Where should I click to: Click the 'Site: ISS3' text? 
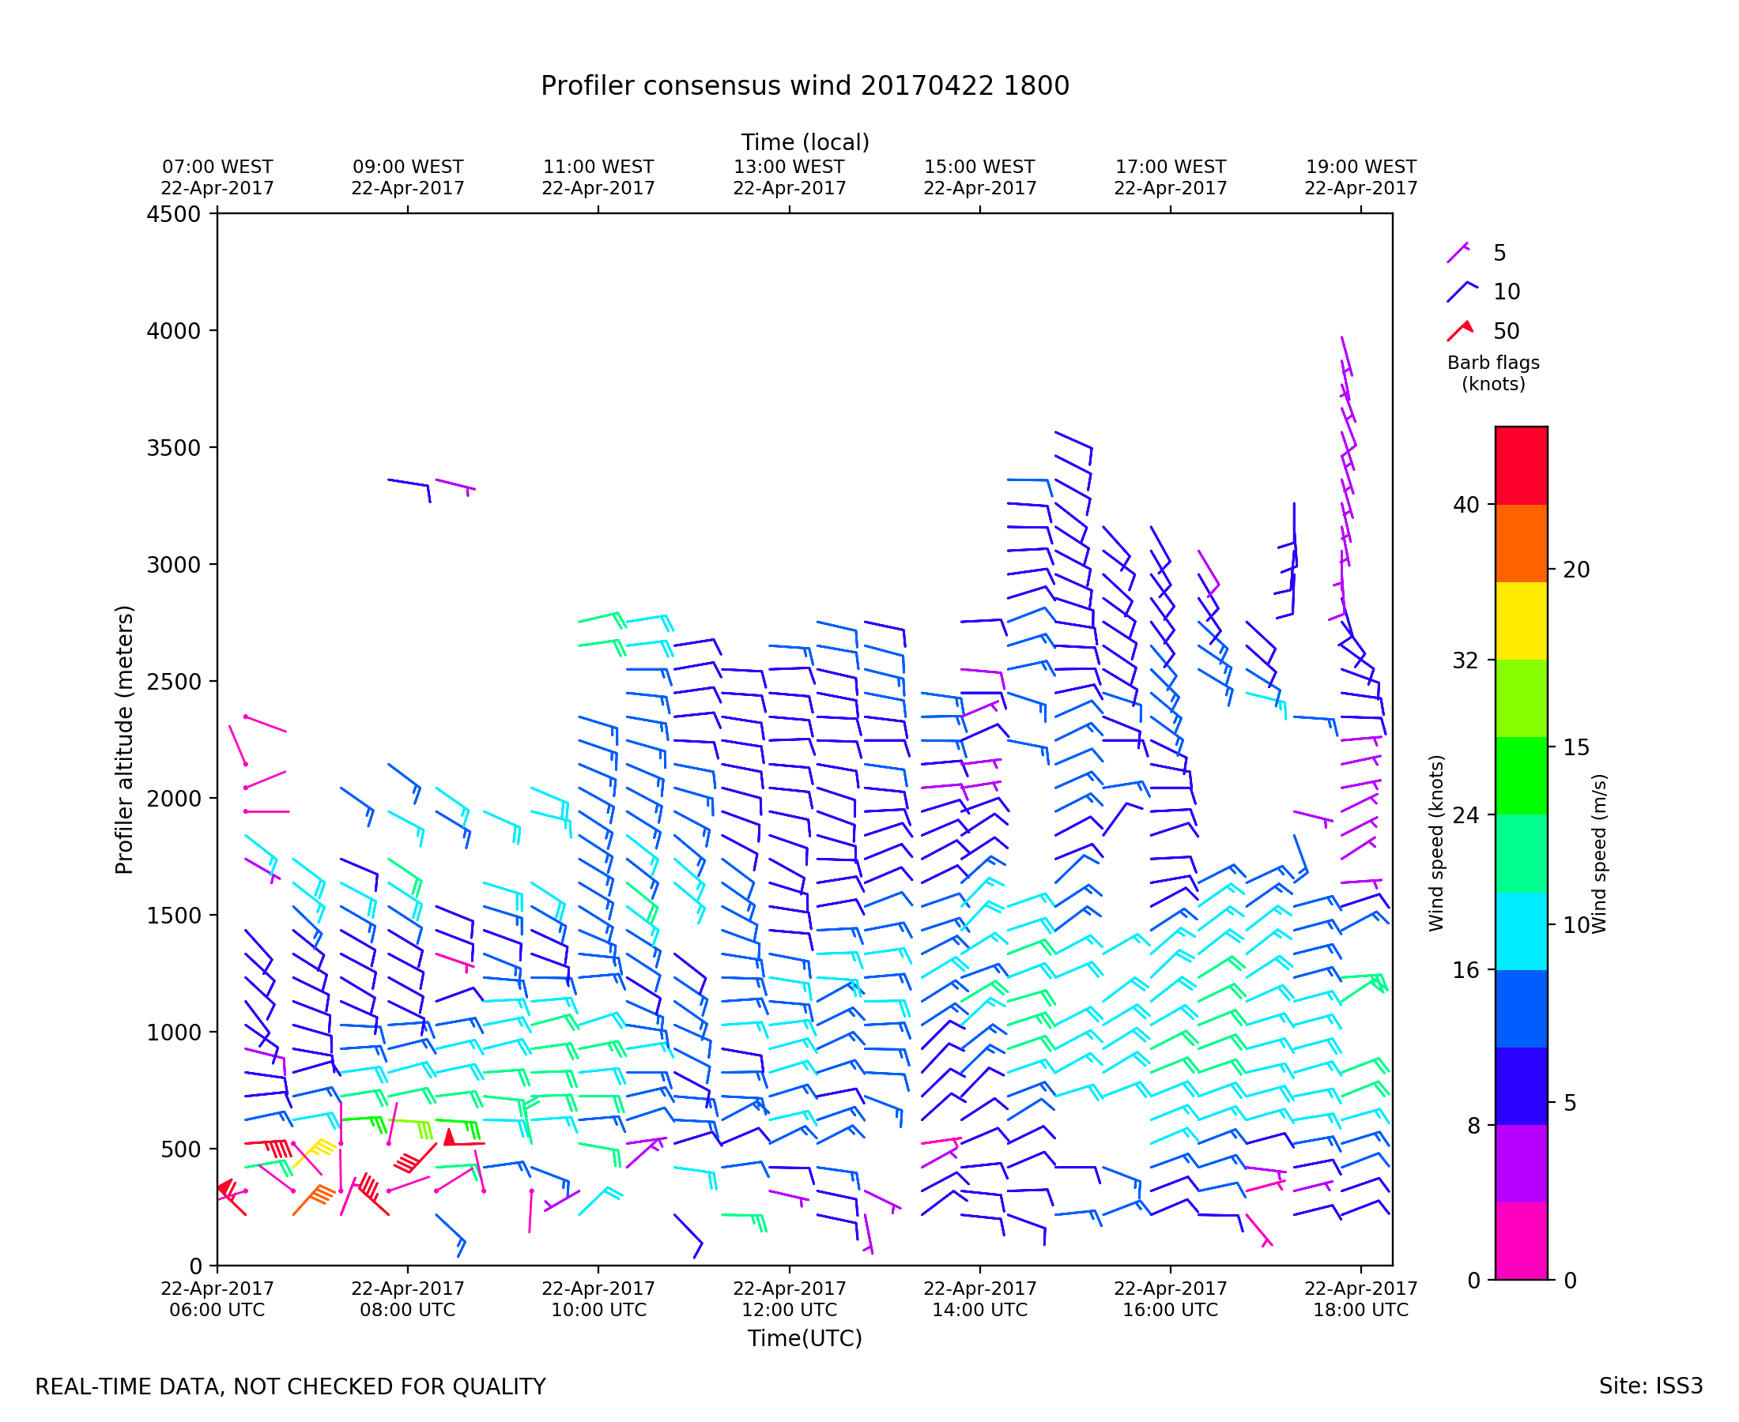(1650, 1386)
